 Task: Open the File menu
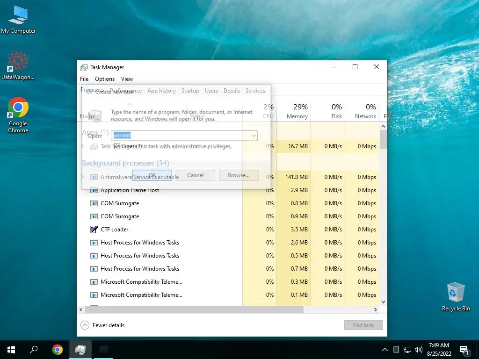coord(84,79)
